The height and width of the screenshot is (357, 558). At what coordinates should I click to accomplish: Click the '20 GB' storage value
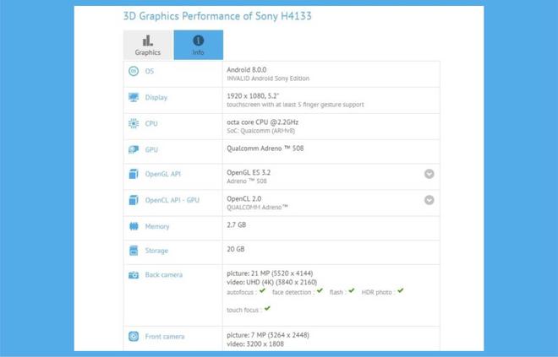(x=236, y=249)
